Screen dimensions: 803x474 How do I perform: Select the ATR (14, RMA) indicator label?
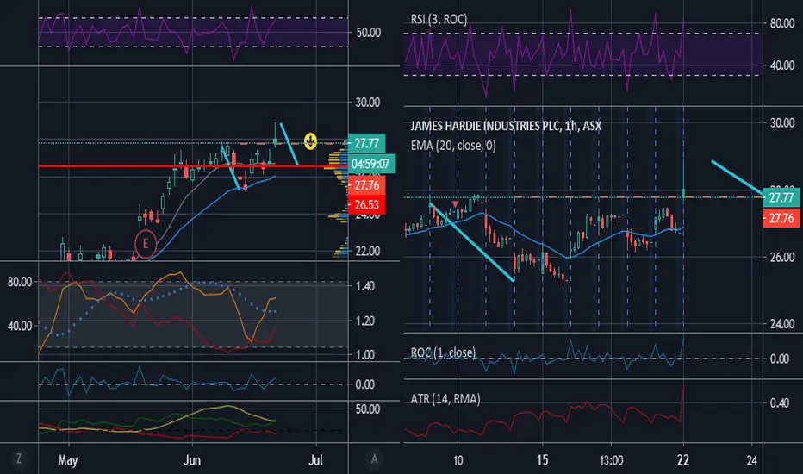tap(445, 399)
